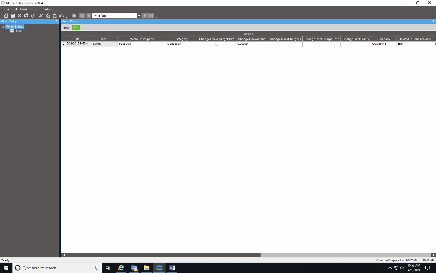The width and height of the screenshot is (436, 273).
Task: Go to the first record
Action: tap(82, 16)
